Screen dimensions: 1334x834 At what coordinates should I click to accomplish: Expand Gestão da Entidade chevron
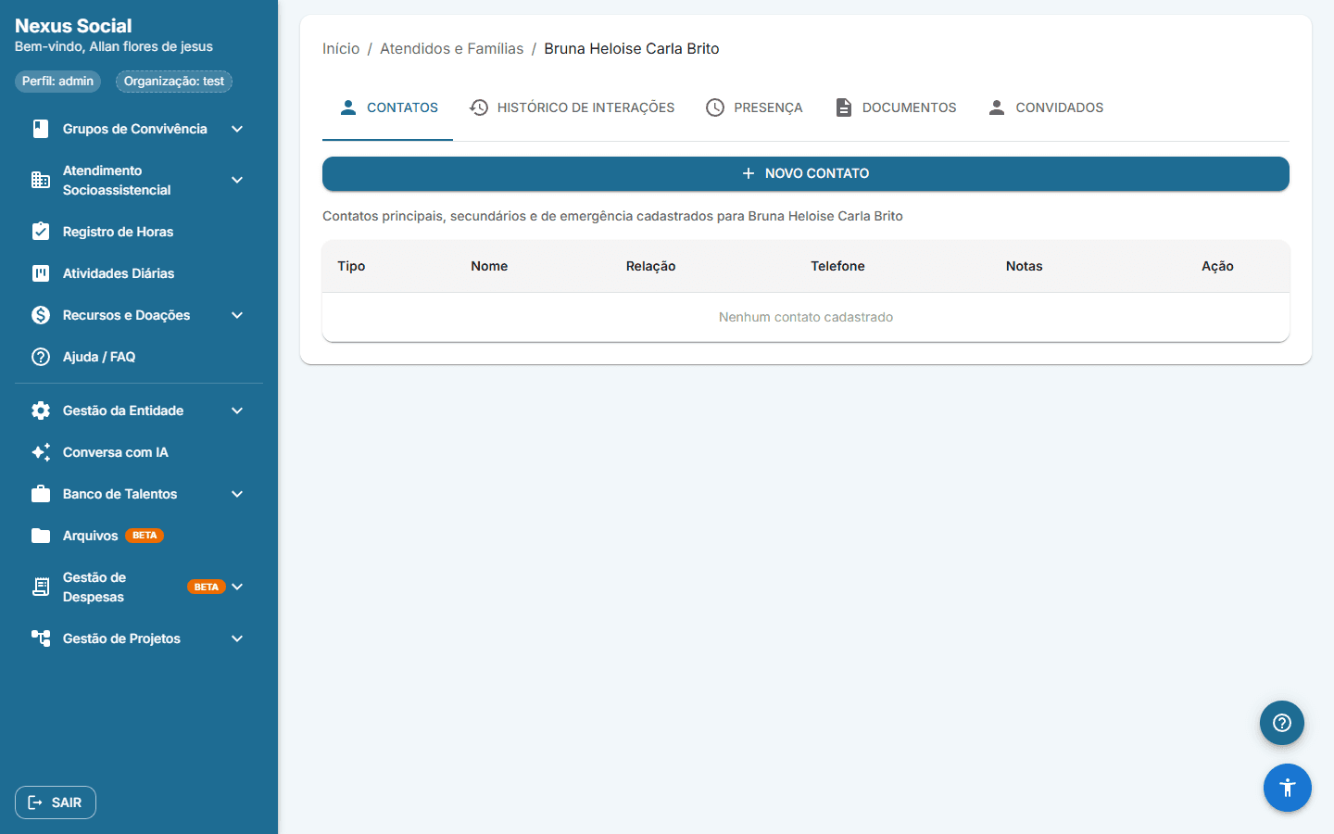(x=237, y=411)
